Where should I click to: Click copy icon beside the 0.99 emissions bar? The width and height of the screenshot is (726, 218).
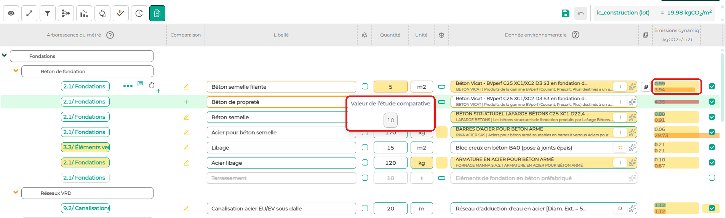pos(646,87)
